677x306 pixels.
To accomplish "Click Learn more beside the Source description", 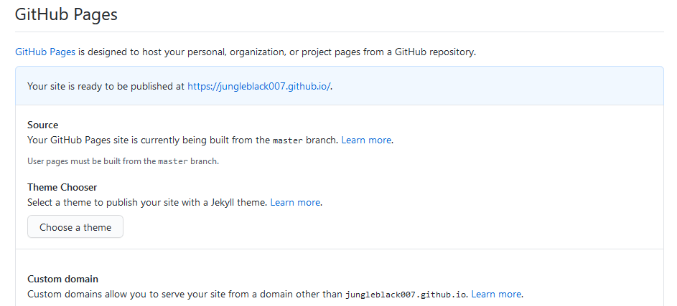I will click(366, 140).
